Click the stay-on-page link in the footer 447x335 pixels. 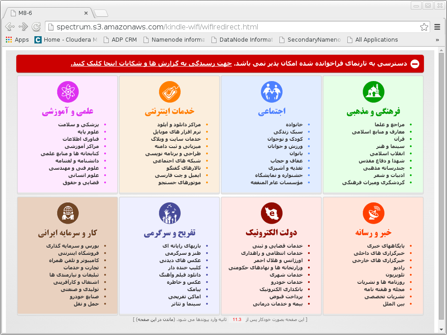point(155,319)
